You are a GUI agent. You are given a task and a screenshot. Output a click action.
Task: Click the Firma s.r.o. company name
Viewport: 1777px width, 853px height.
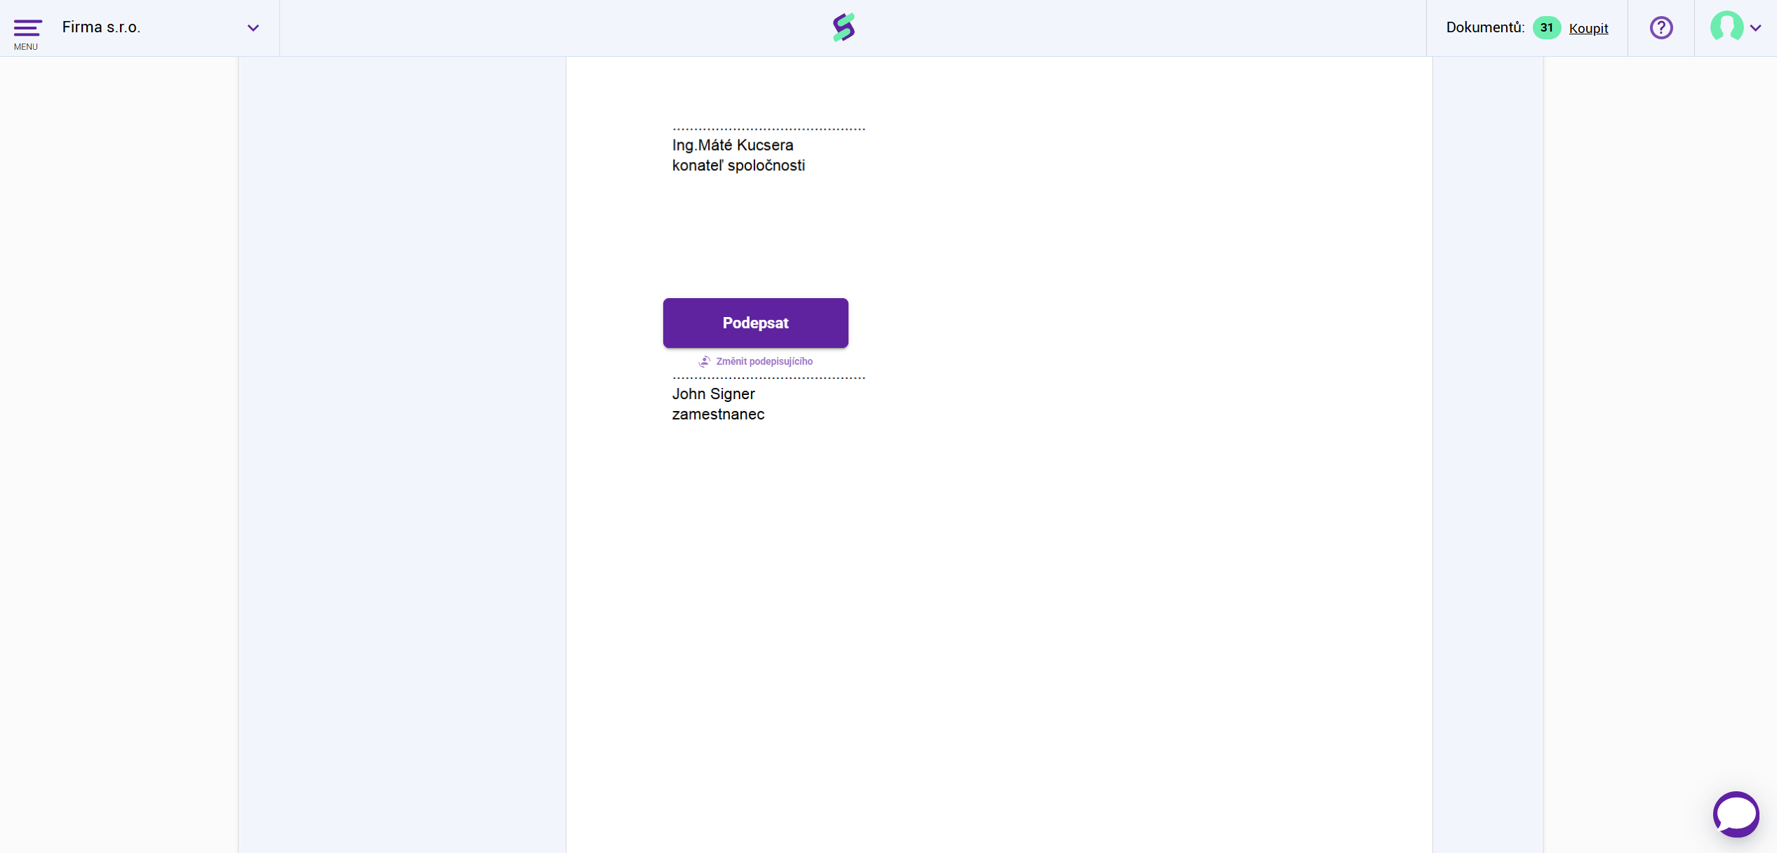coord(101,27)
